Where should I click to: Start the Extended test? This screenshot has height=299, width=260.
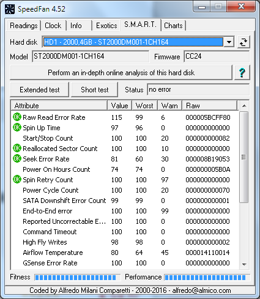pos(40,90)
